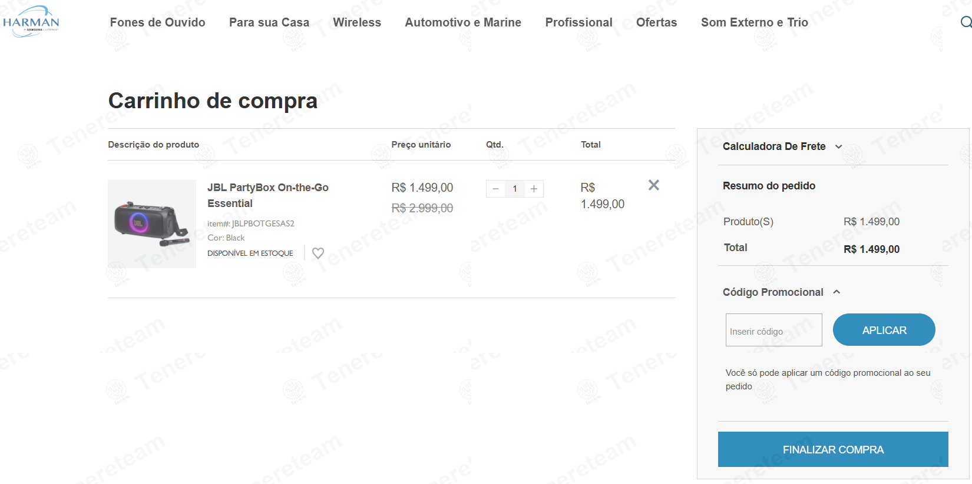Decrease quantity with minus button
972x484 pixels.
(495, 189)
